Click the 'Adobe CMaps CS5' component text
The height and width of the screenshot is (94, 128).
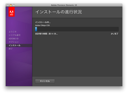coord(42,25)
